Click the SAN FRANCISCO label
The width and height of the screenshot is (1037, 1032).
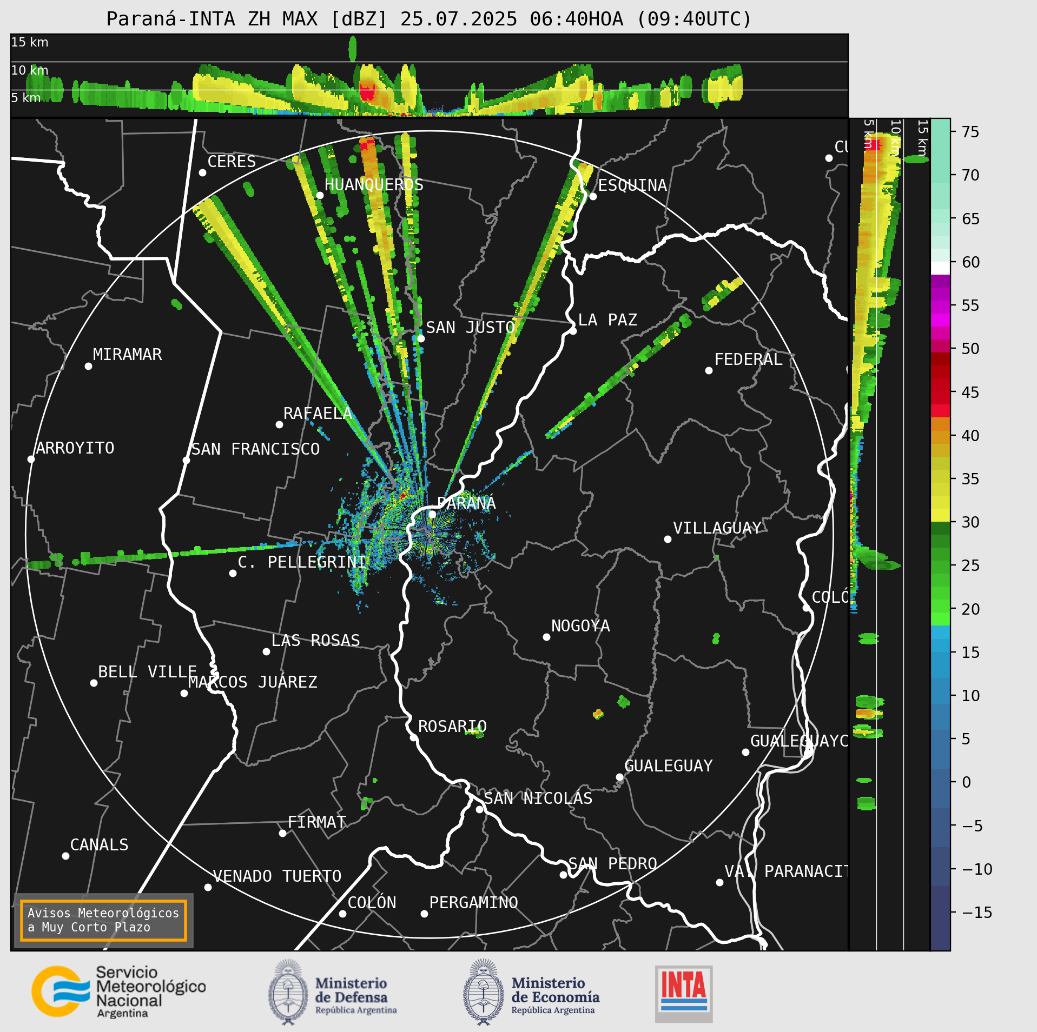click(x=255, y=449)
